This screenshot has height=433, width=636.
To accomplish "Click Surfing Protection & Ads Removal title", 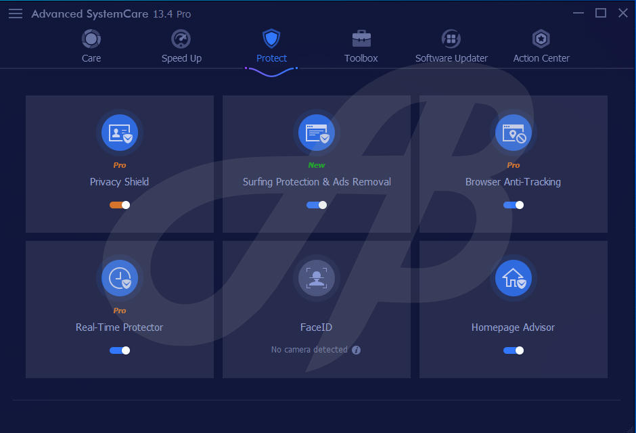I will coord(317,181).
